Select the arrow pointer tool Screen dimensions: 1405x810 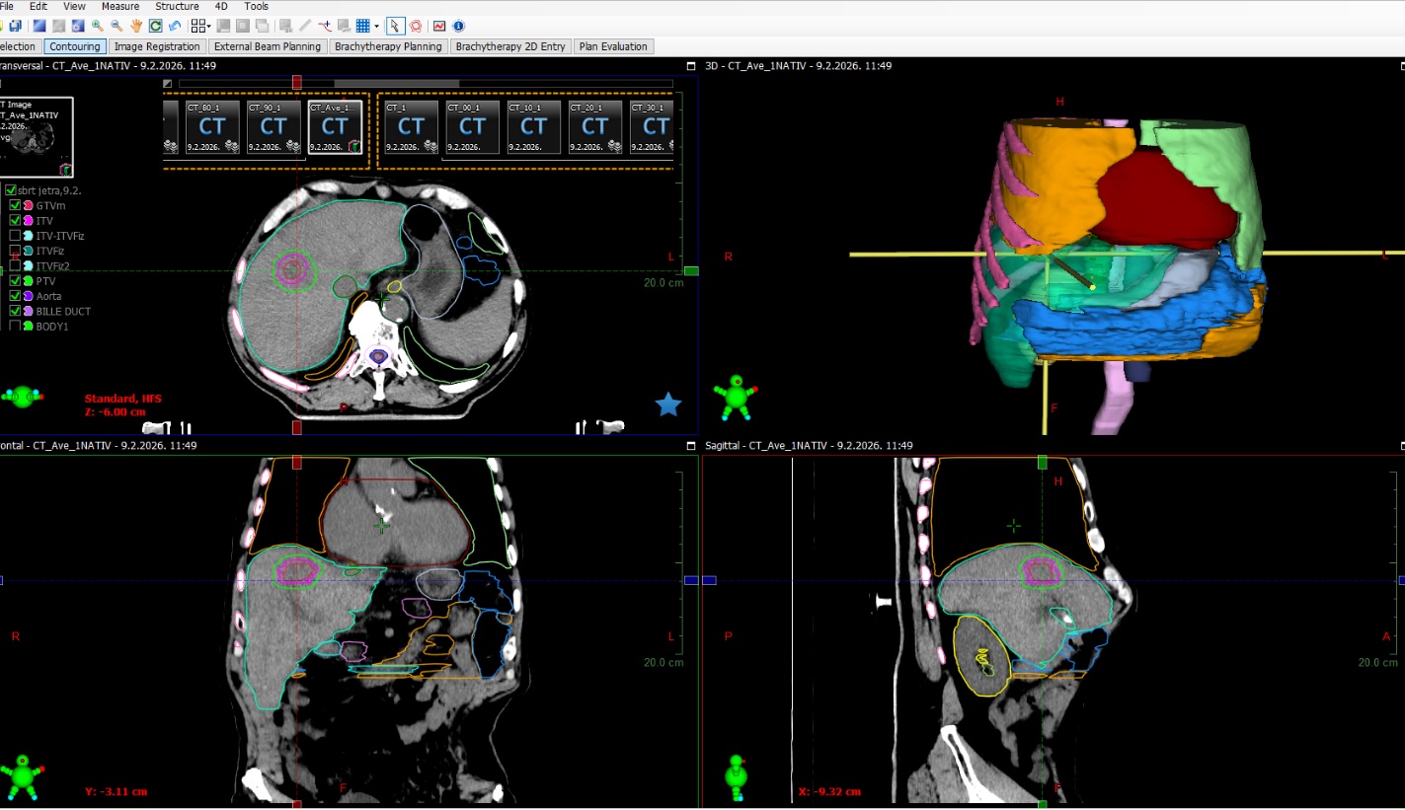395,26
